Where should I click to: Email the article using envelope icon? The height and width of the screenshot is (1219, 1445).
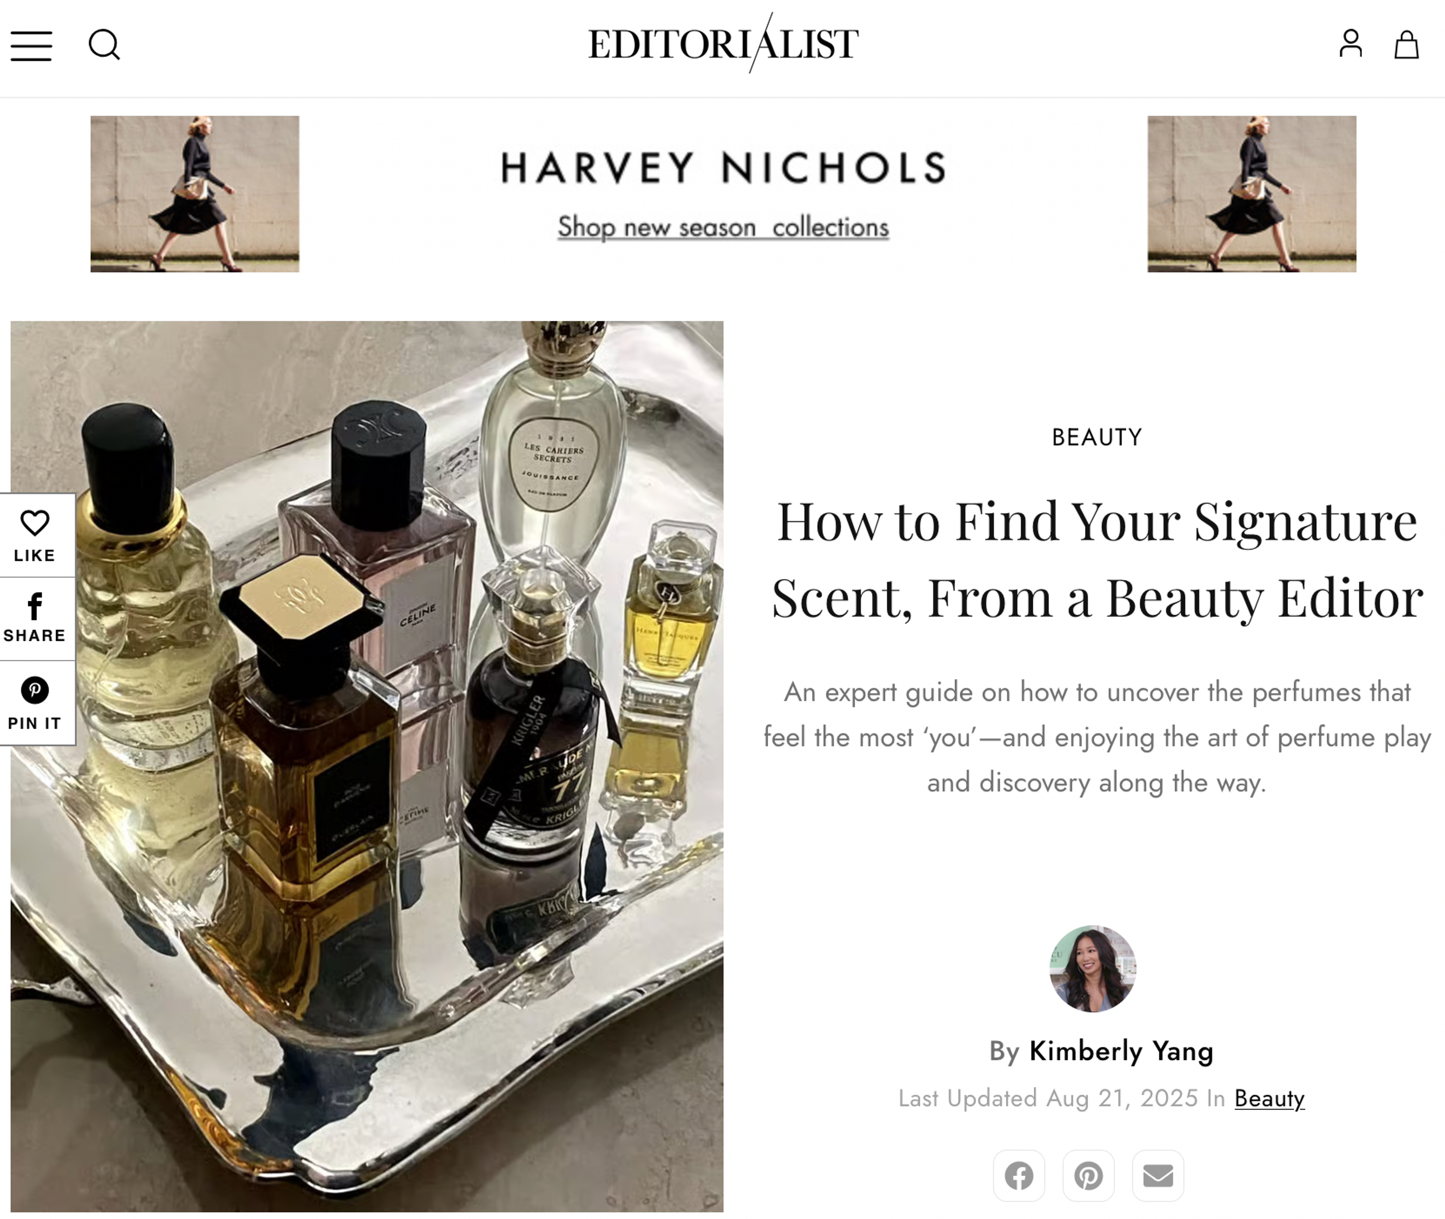coord(1158,1175)
